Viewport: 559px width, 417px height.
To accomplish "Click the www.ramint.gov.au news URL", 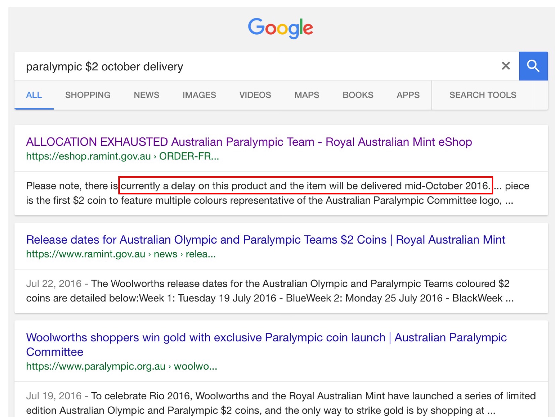I will (x=121, y=254).
